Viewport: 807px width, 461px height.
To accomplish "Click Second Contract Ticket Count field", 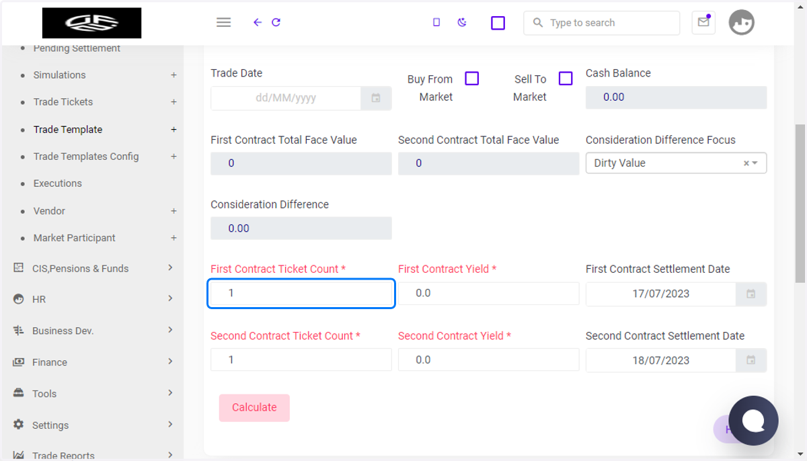I will [301, 360].
